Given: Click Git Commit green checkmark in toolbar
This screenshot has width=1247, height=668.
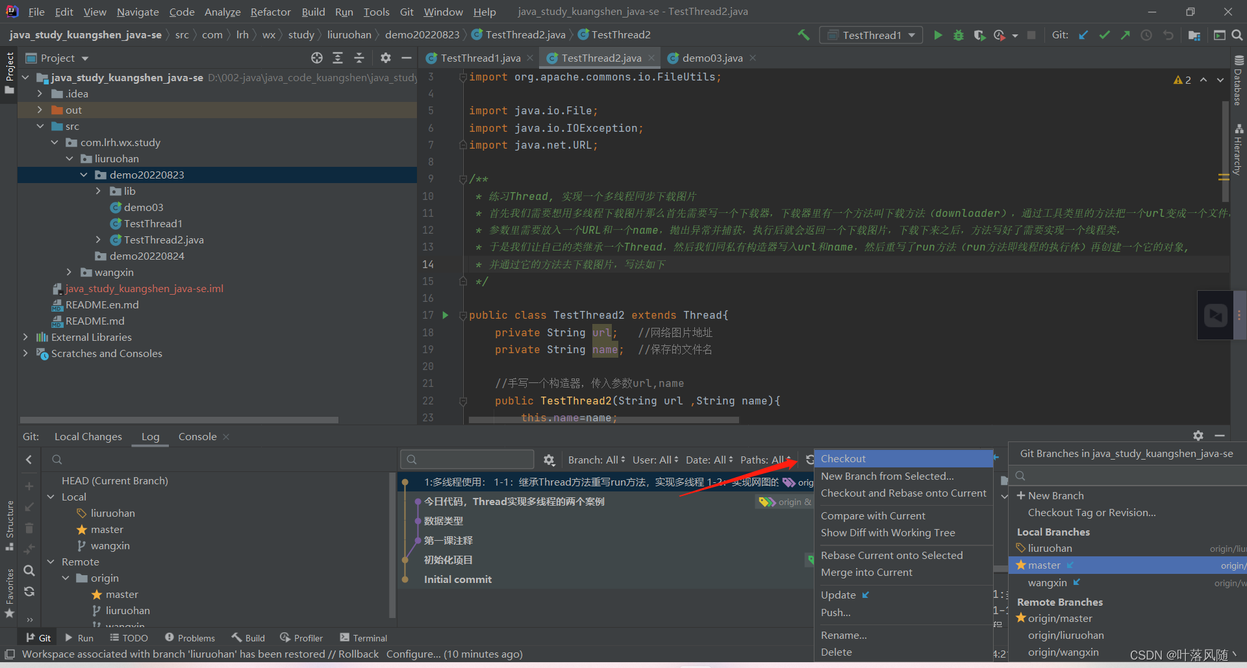Looking at the screenshot, I should coord(1104,35).
